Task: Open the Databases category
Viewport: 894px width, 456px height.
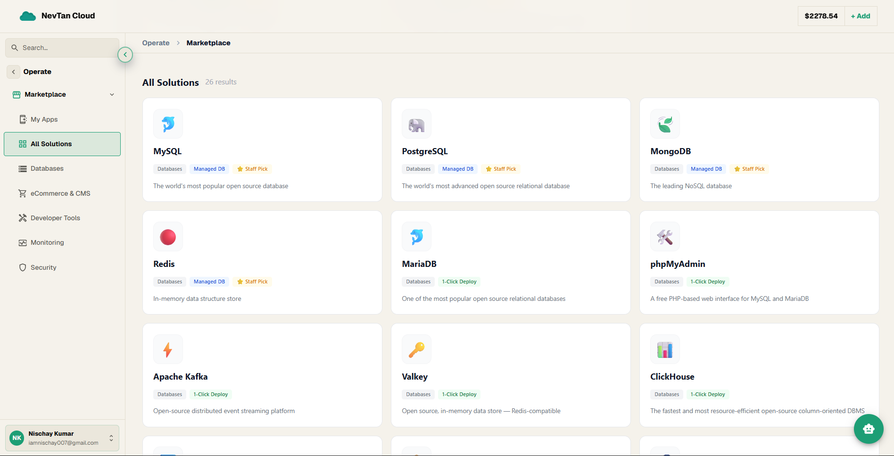Action: [62, 168]
